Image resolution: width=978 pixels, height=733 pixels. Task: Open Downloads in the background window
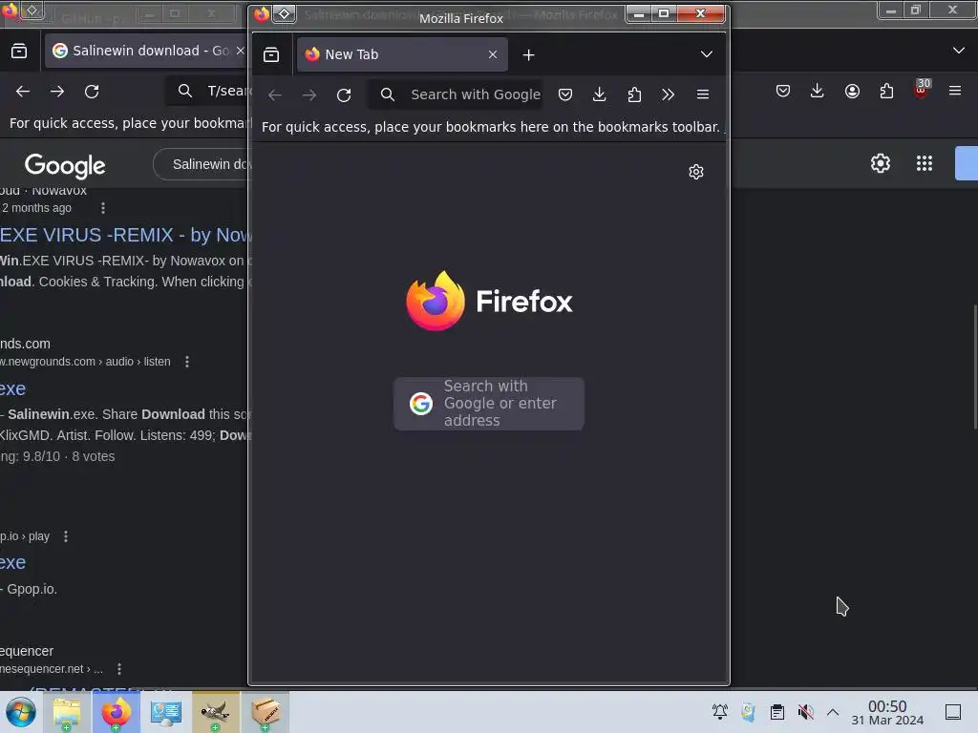click(x=818, y=92)
